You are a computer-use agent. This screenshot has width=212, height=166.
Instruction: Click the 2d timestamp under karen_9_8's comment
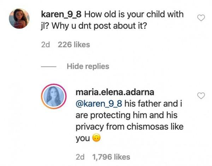[46, 45]
